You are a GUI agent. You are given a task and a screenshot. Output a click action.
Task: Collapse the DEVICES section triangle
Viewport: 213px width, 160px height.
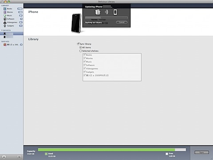(2, 30)
